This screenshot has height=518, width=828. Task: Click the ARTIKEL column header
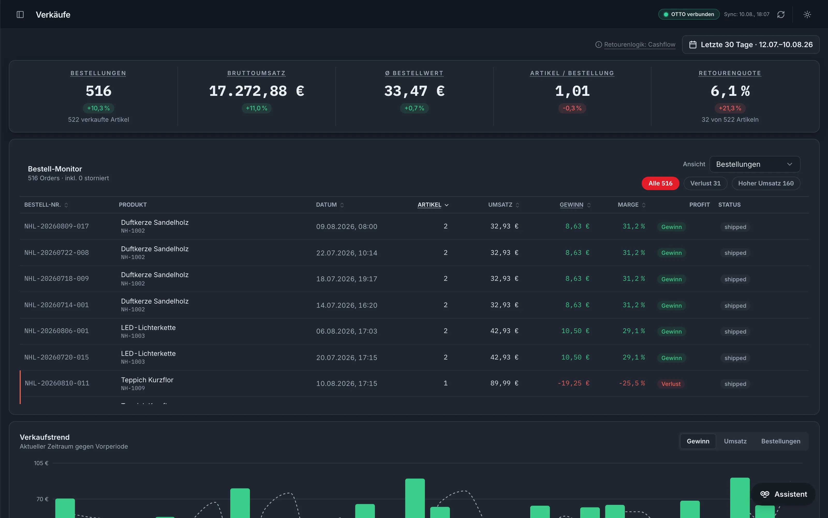[430, 205]
